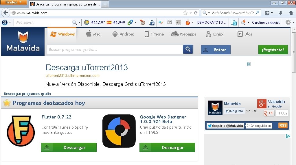Click the Wayback clock toolbar icon

(143, 23)
